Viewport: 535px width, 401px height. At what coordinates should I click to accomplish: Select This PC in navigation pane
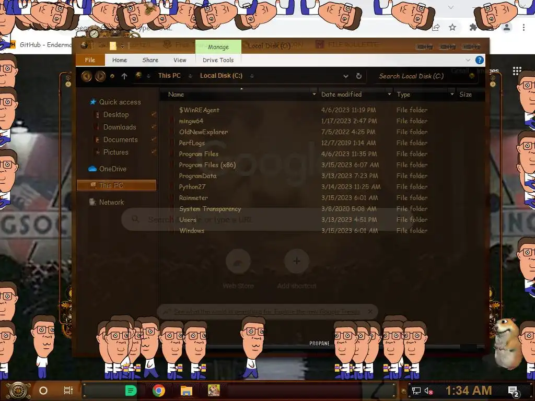coord(117,185)
